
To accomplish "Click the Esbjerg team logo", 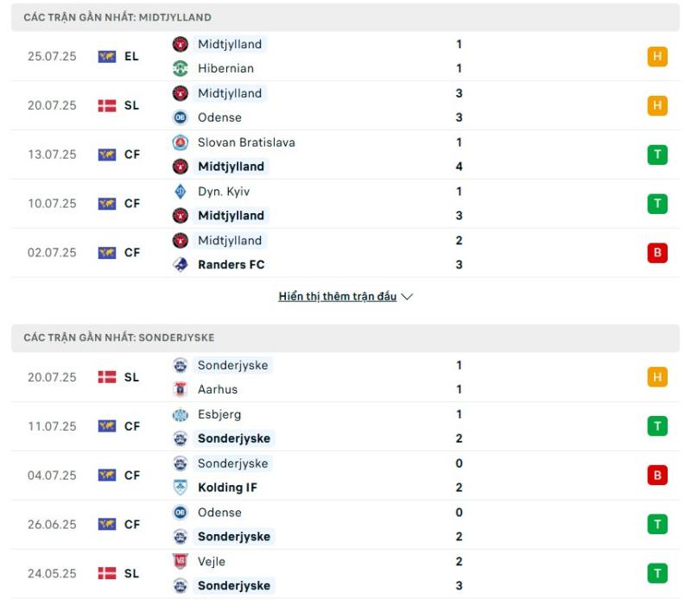I will 180,414.
